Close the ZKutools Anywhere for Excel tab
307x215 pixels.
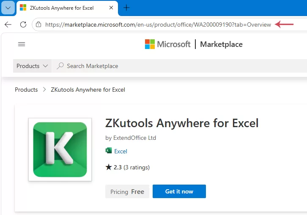click(x=111, y=8)
